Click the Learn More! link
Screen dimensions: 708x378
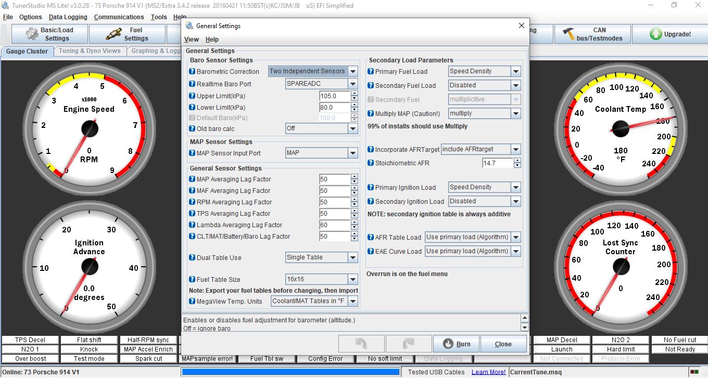coord(488,372)
